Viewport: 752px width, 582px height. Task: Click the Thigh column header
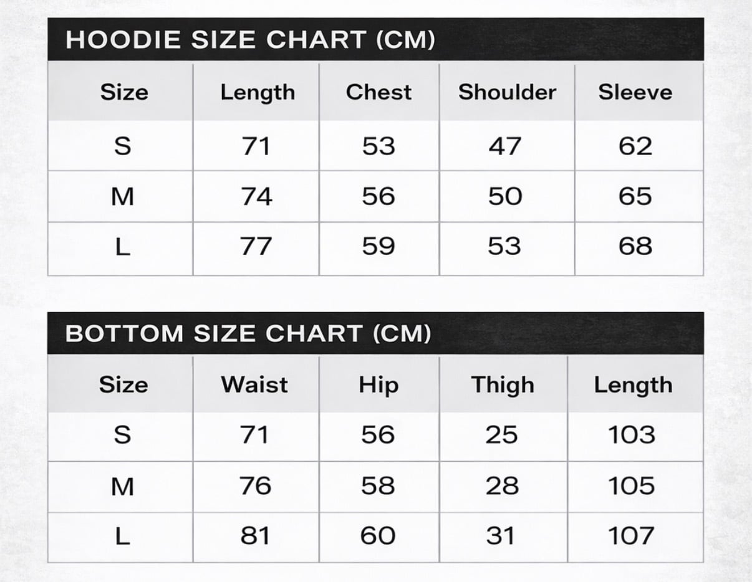coord(503,384)
